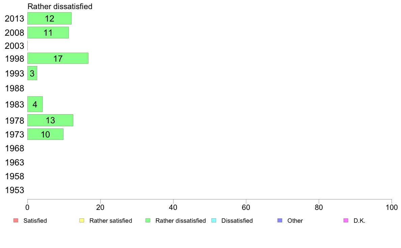Image resolution: width=401 pixels, height=248 pixels.
Task: Click the red Satisfied legend swatch
Action: pyautogui.click(x=16, y=220)
